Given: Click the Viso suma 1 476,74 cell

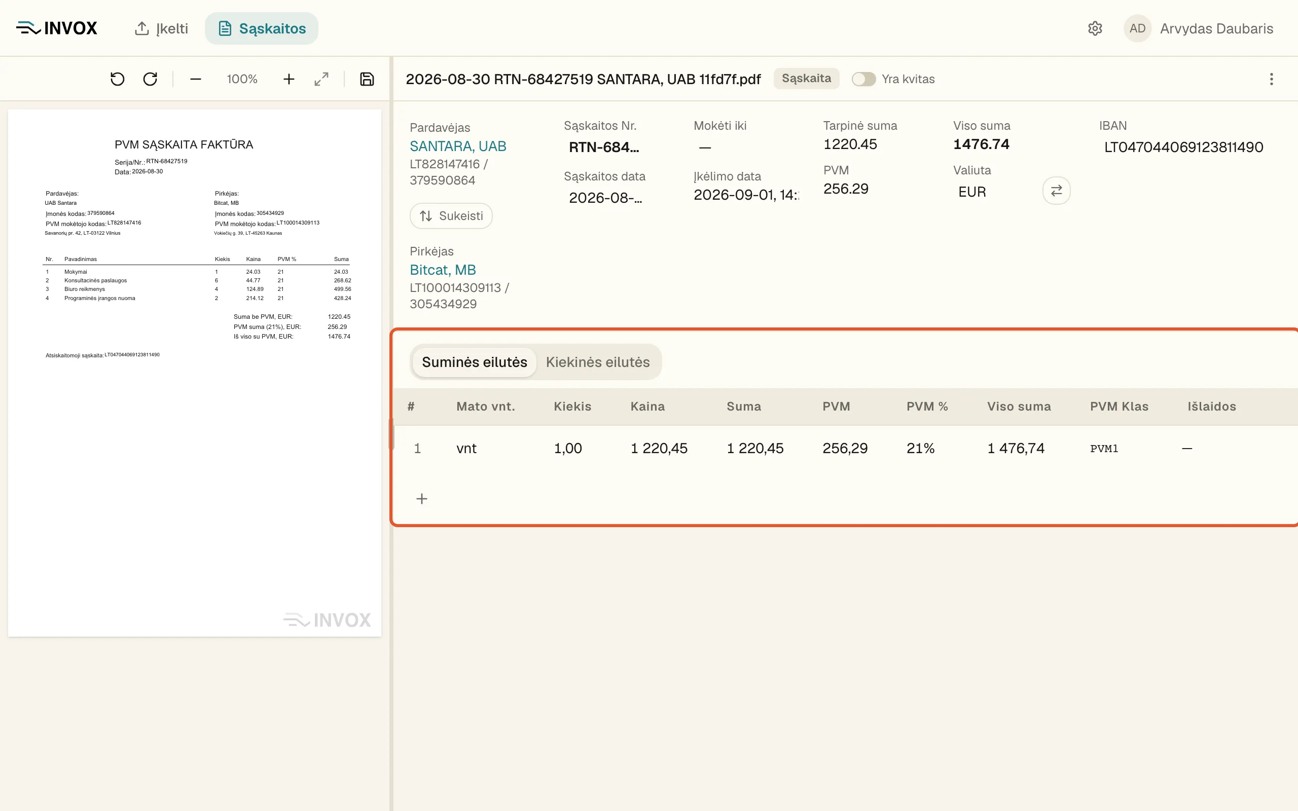Looking at the screenshot, I should tap(1016, 449).
